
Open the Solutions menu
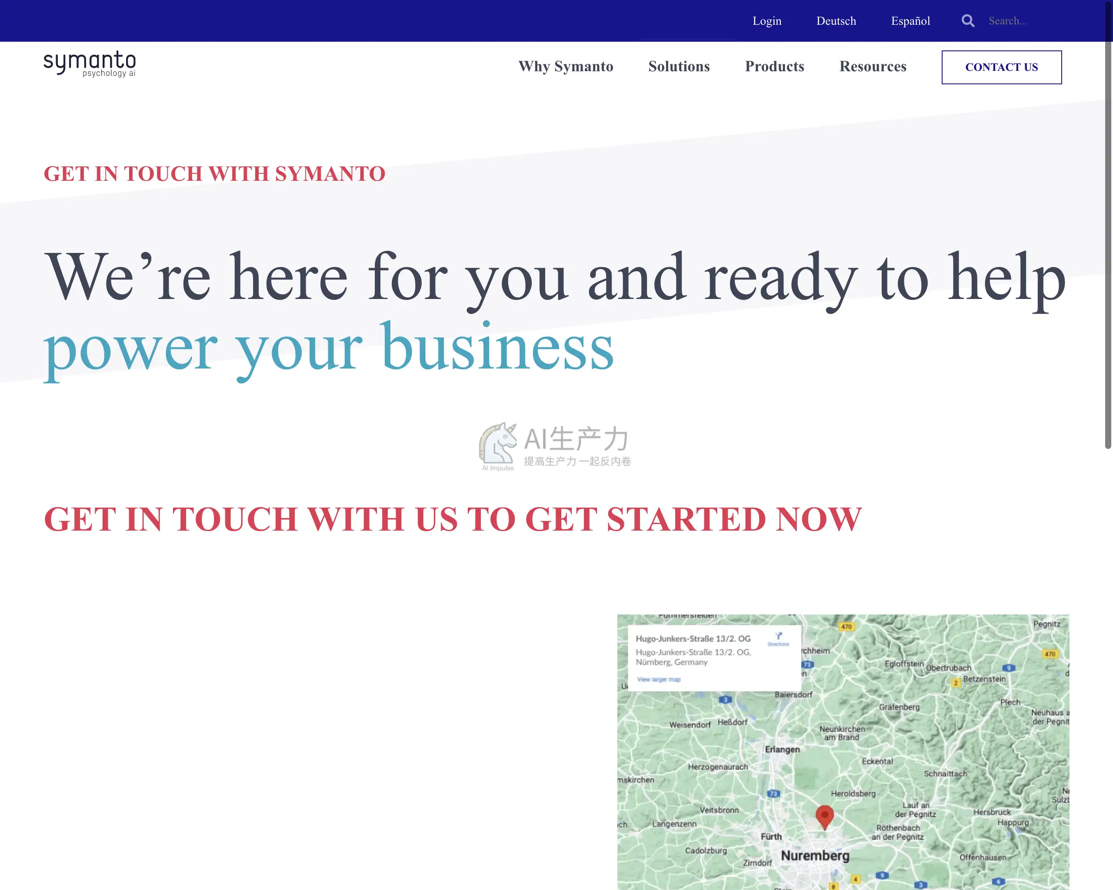(679, 66)
